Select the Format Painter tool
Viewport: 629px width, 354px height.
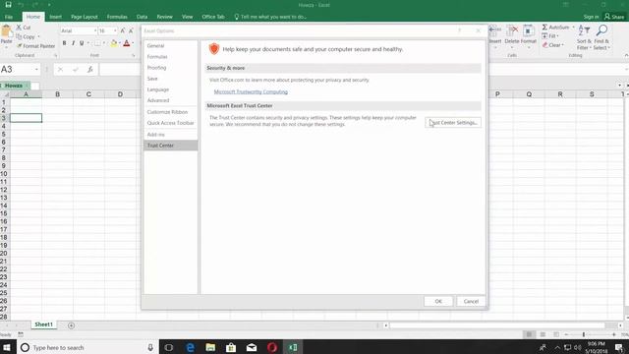coord(35,46)
